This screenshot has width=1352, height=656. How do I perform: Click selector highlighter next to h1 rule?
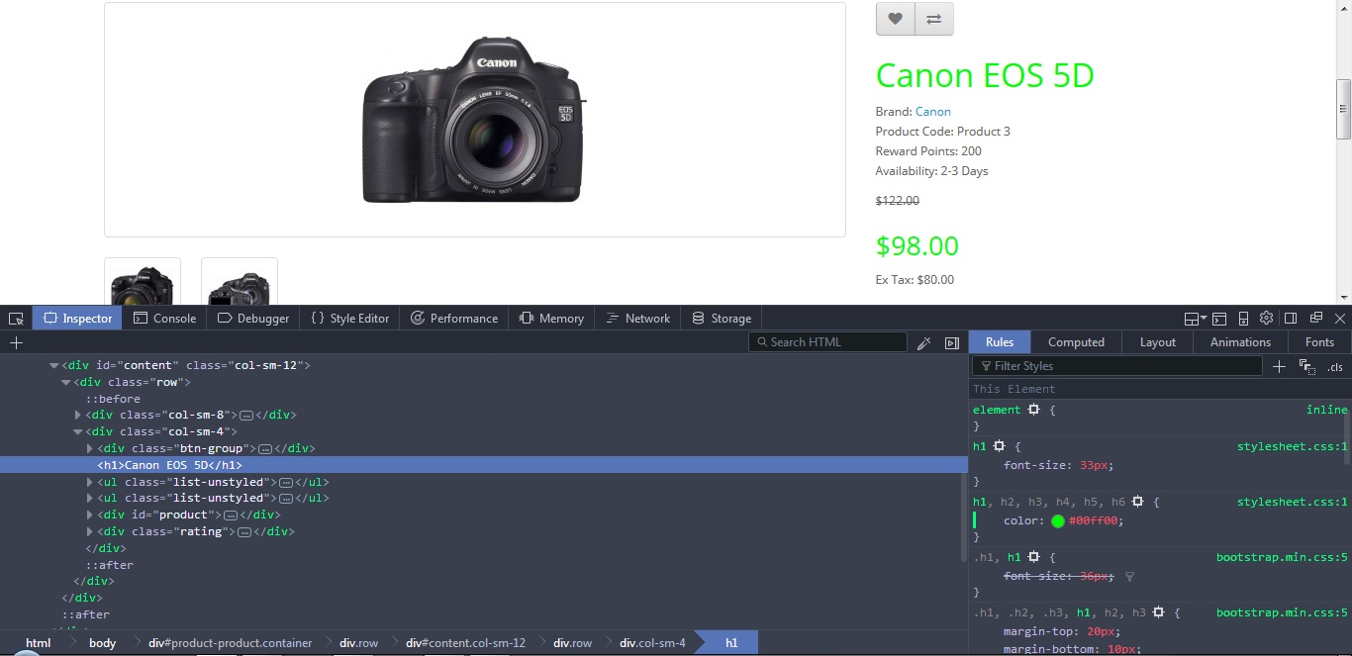pyautogui.click(x=1000, y=446)
